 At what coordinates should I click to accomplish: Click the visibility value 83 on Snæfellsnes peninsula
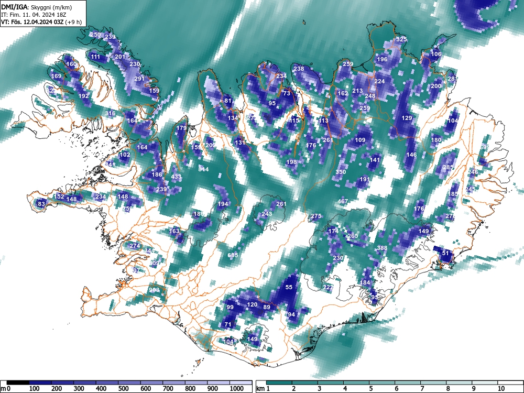(x=41, y=203)
